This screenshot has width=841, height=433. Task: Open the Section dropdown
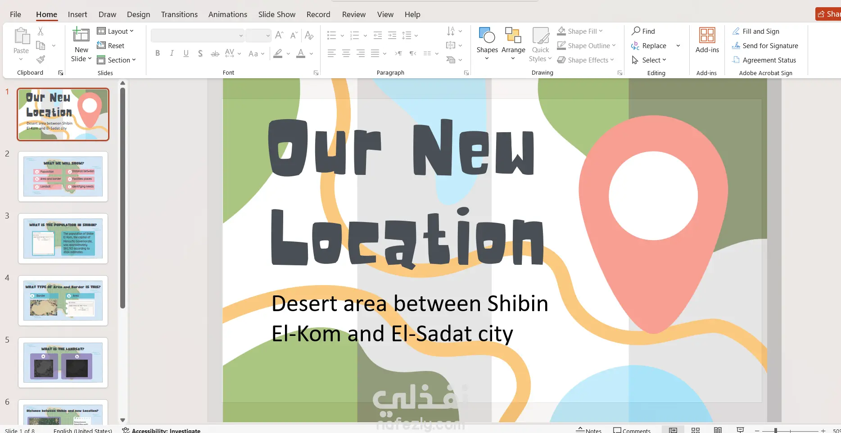[x=116, y=60]
